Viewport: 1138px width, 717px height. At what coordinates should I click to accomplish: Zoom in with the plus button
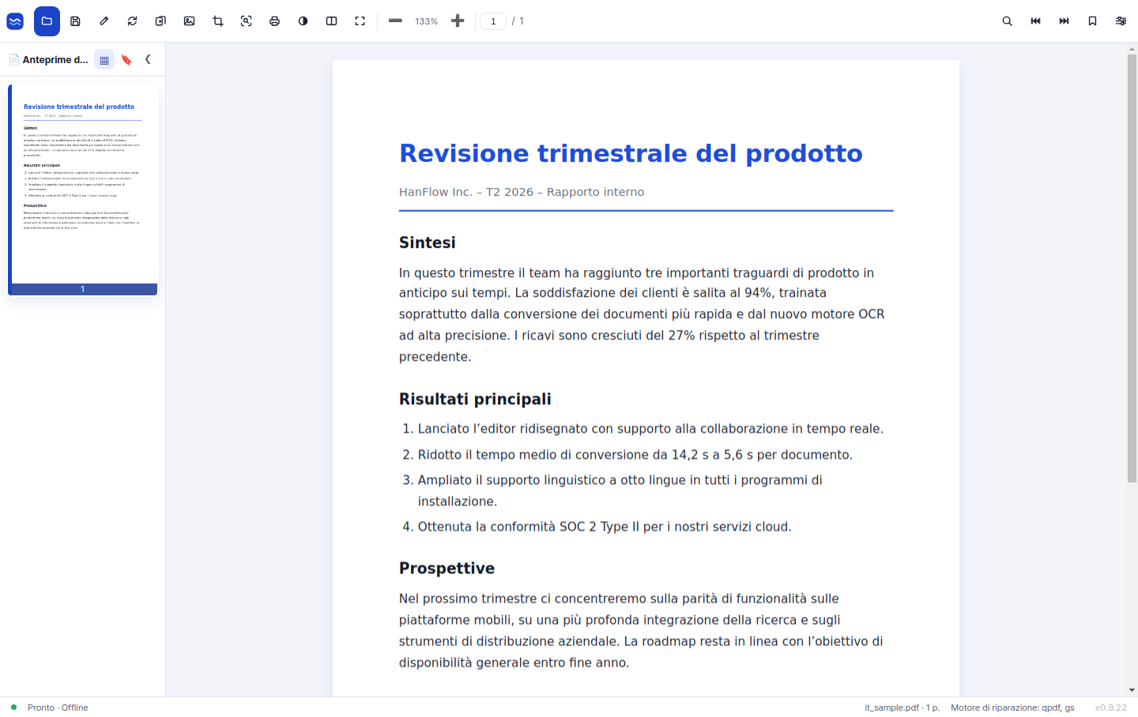click(458, 21)
